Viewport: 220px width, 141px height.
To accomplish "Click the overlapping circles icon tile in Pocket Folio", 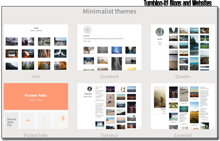I will (60, 121).
